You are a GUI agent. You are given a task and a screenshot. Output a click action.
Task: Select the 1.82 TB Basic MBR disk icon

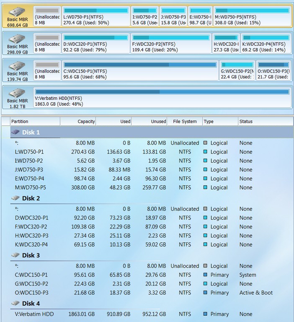[17, 93]
